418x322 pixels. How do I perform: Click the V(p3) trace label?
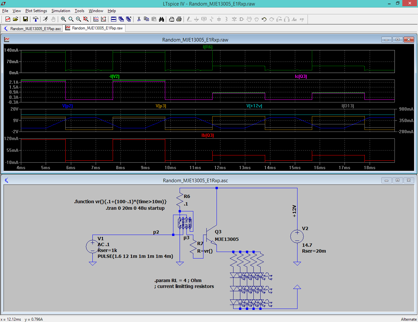pos(161,106)
